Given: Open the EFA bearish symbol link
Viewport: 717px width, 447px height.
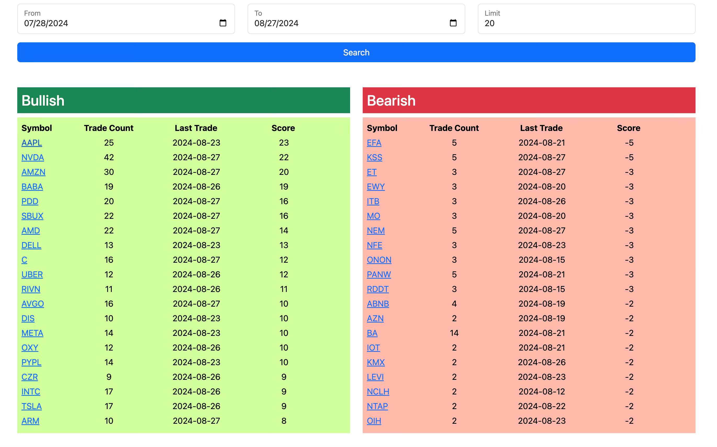Looking at the screenshot, I should pyautogui.click(x=374, y=143).
